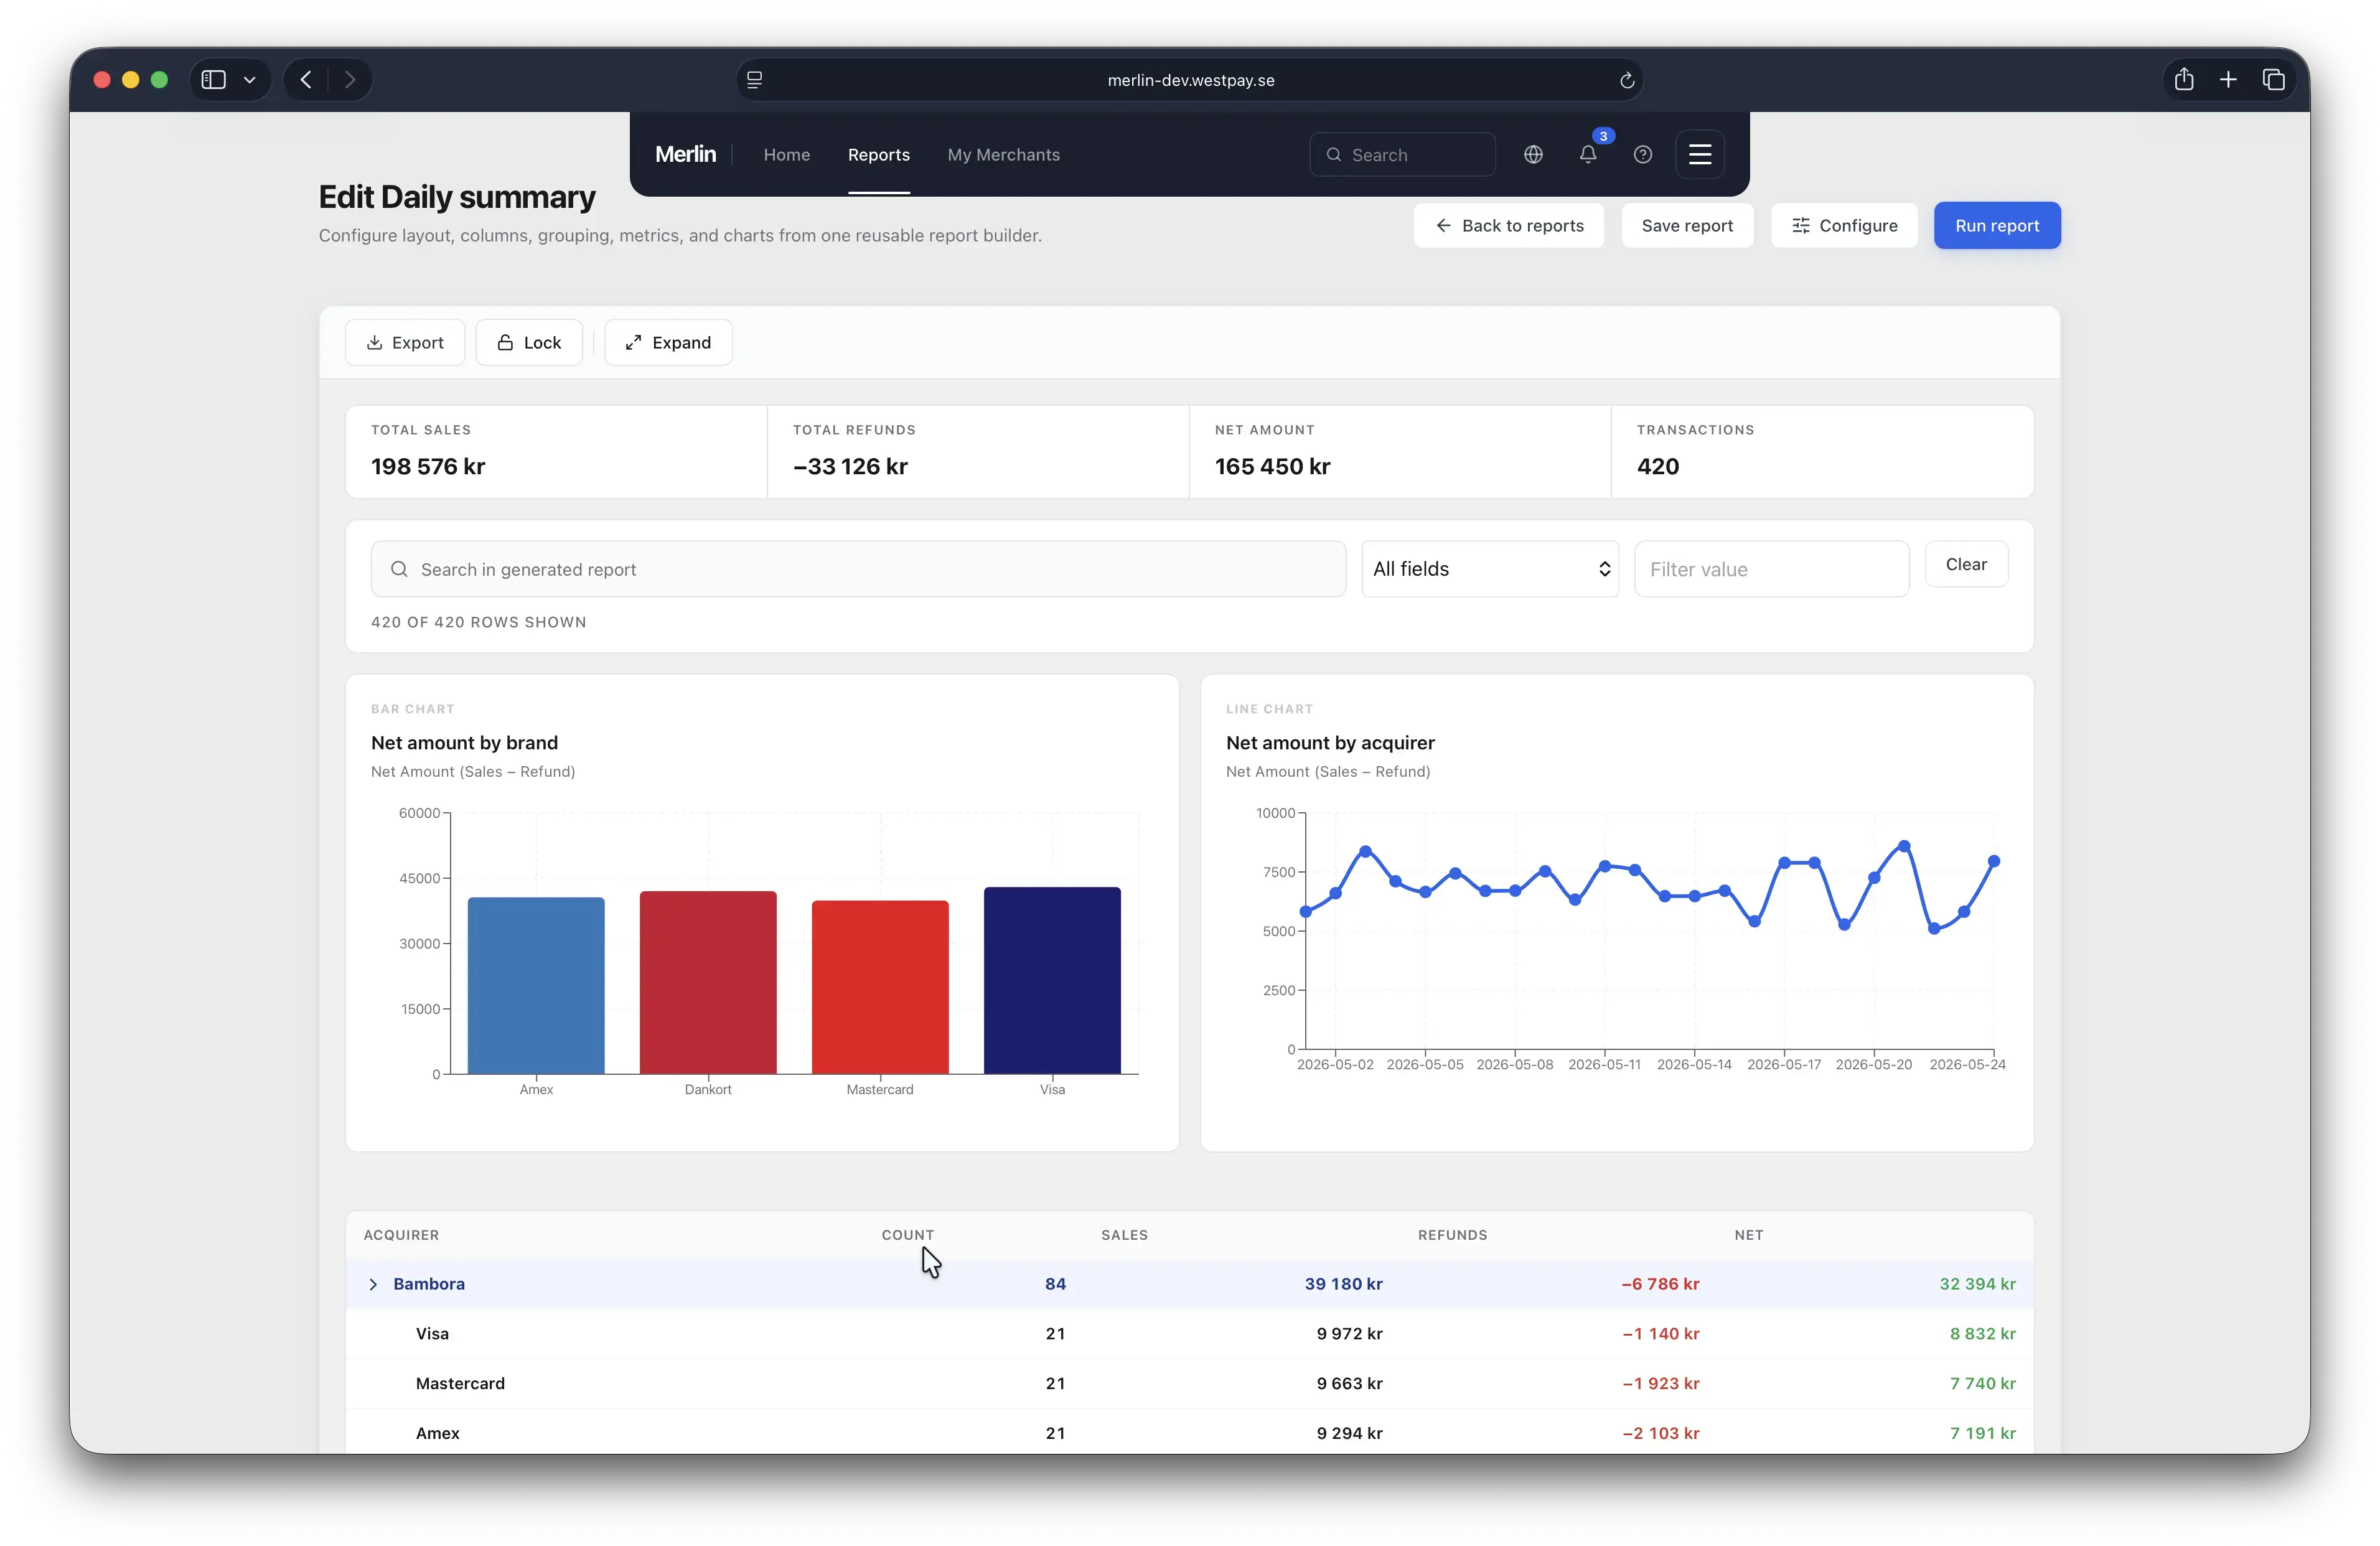Lock the report layout
The image size is (2380, 1546).
529,343
